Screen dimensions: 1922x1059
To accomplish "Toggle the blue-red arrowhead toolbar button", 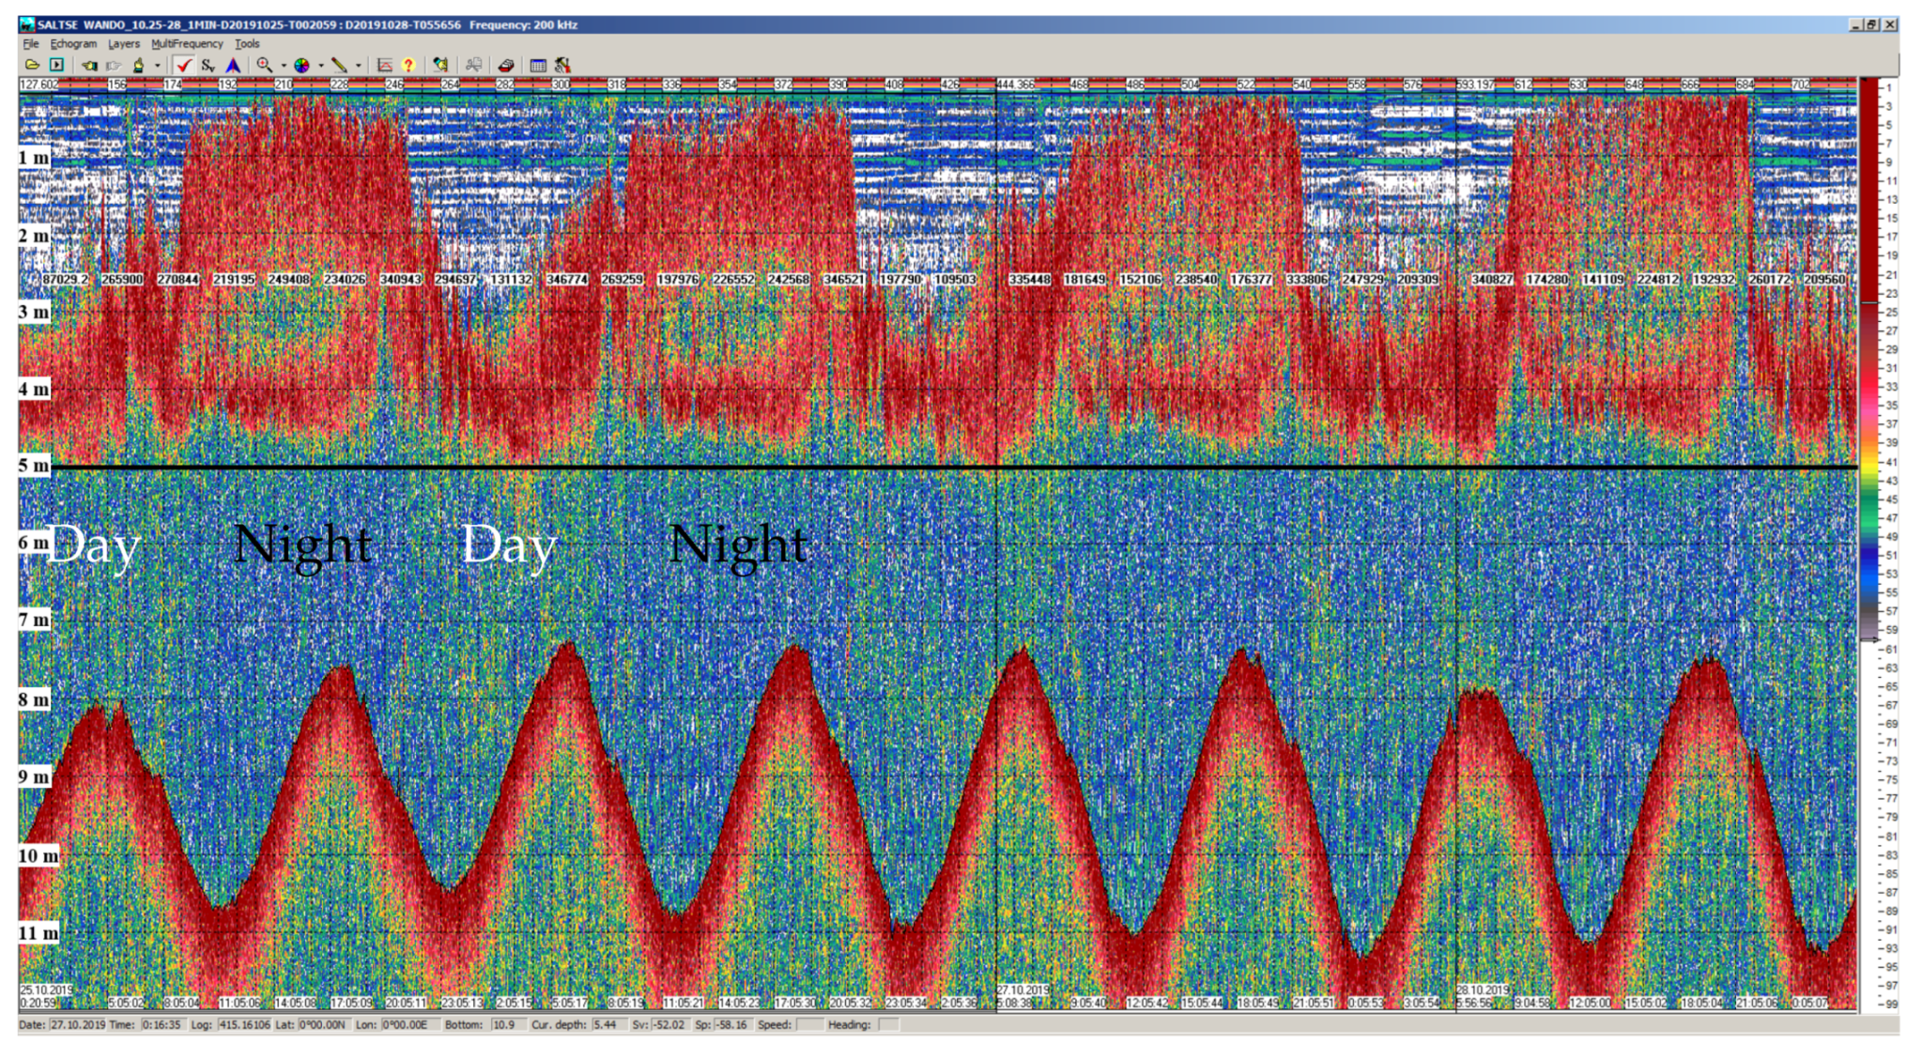I will (x=233, y=65).
